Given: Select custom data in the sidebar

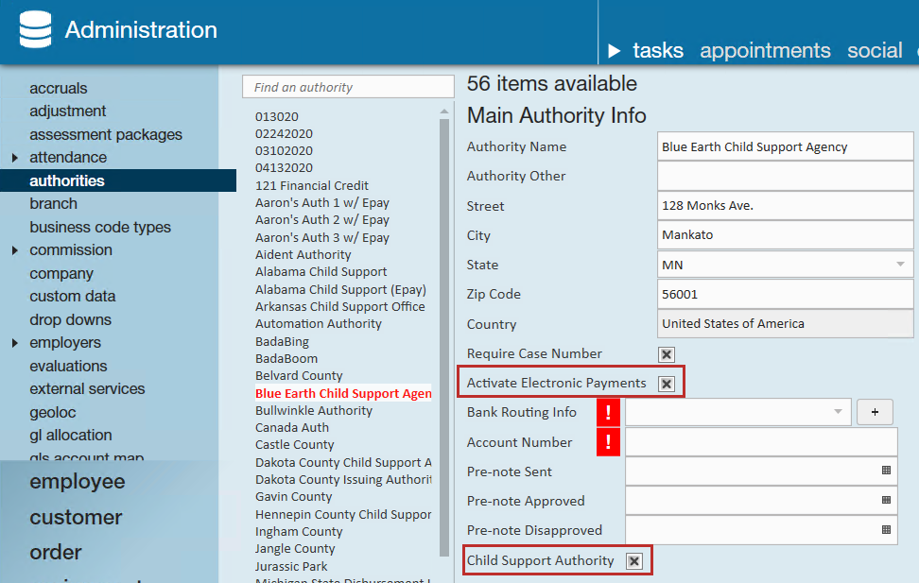Looking at the screenshot, I should (x=73, y=296).
